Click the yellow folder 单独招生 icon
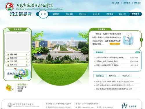The height and width of the screenshot is (109, 145). [10, 87]
